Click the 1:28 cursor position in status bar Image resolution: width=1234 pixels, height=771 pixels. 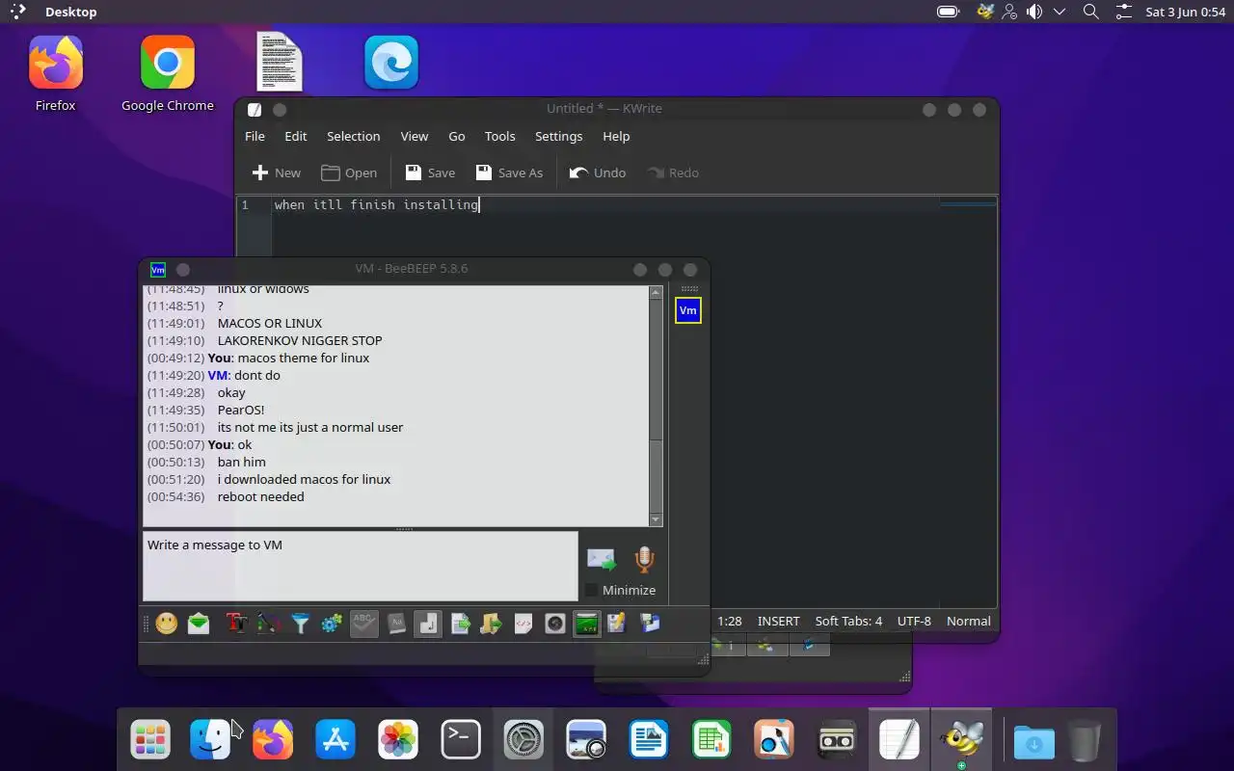730,621
